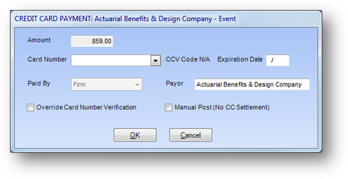This screenshot has width=348, height=179.
Task: Click the Manual Post (No CC Settlement) label text
Action: [x=222, y=108]
